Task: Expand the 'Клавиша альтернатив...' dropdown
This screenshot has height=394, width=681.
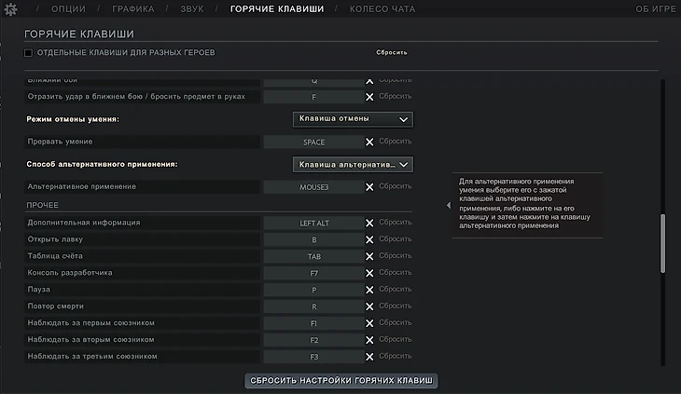Action: [x=353, y=164]
